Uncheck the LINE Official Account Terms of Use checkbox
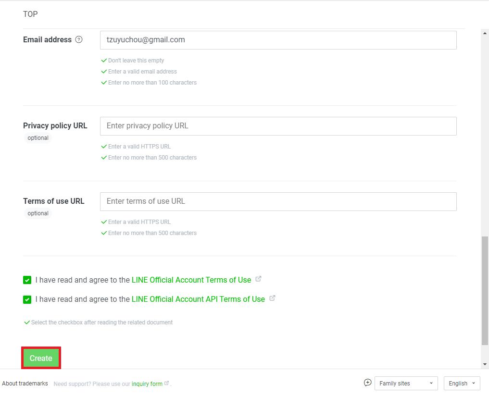The image size is (489, 397). click(27, 280)
